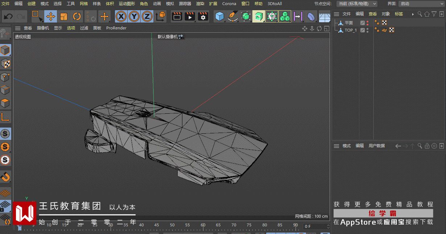Enable the magnet Snap icon
Screen dimensions: 446x234
5,177
